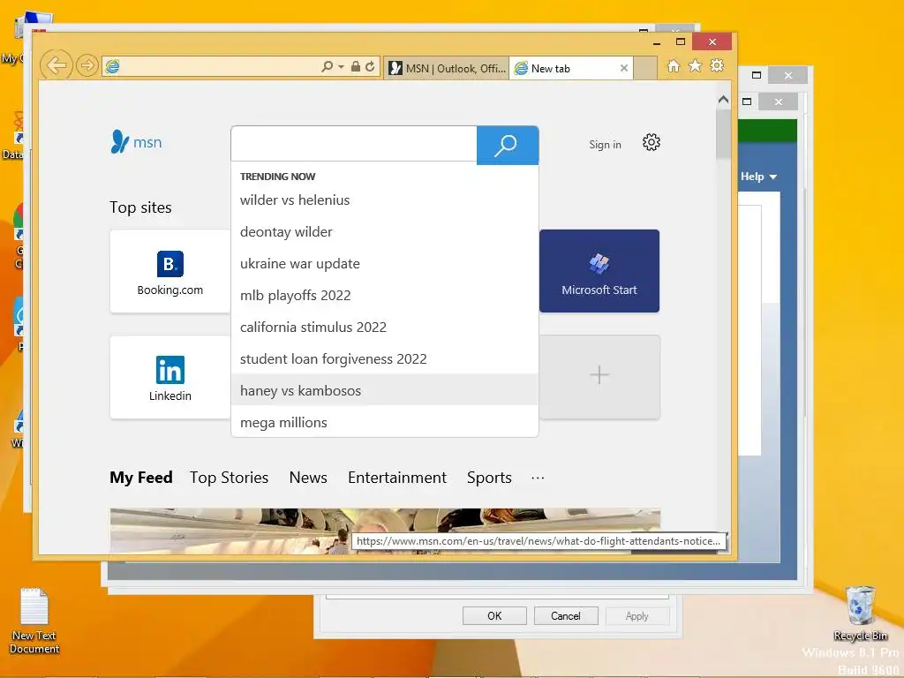The height and width of the screenshot is (678, 904).
Task: Click the blank new tab button
Action: pos(645,68)
